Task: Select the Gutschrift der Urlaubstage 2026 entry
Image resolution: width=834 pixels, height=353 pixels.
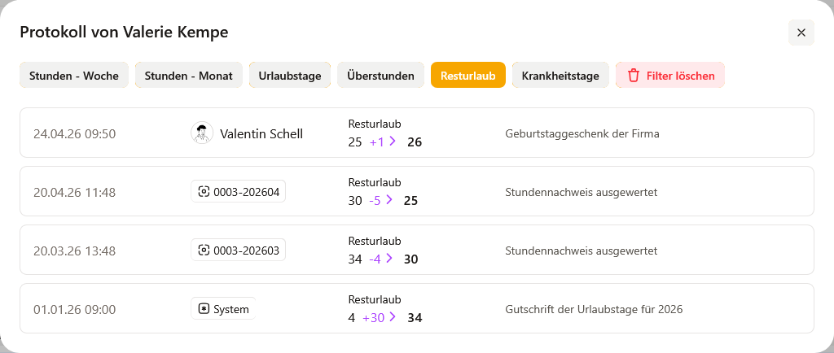Action: click(x=594, y=309)
